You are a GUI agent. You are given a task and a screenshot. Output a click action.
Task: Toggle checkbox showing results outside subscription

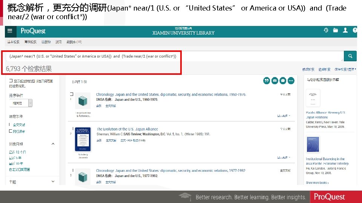coord(11,81)
